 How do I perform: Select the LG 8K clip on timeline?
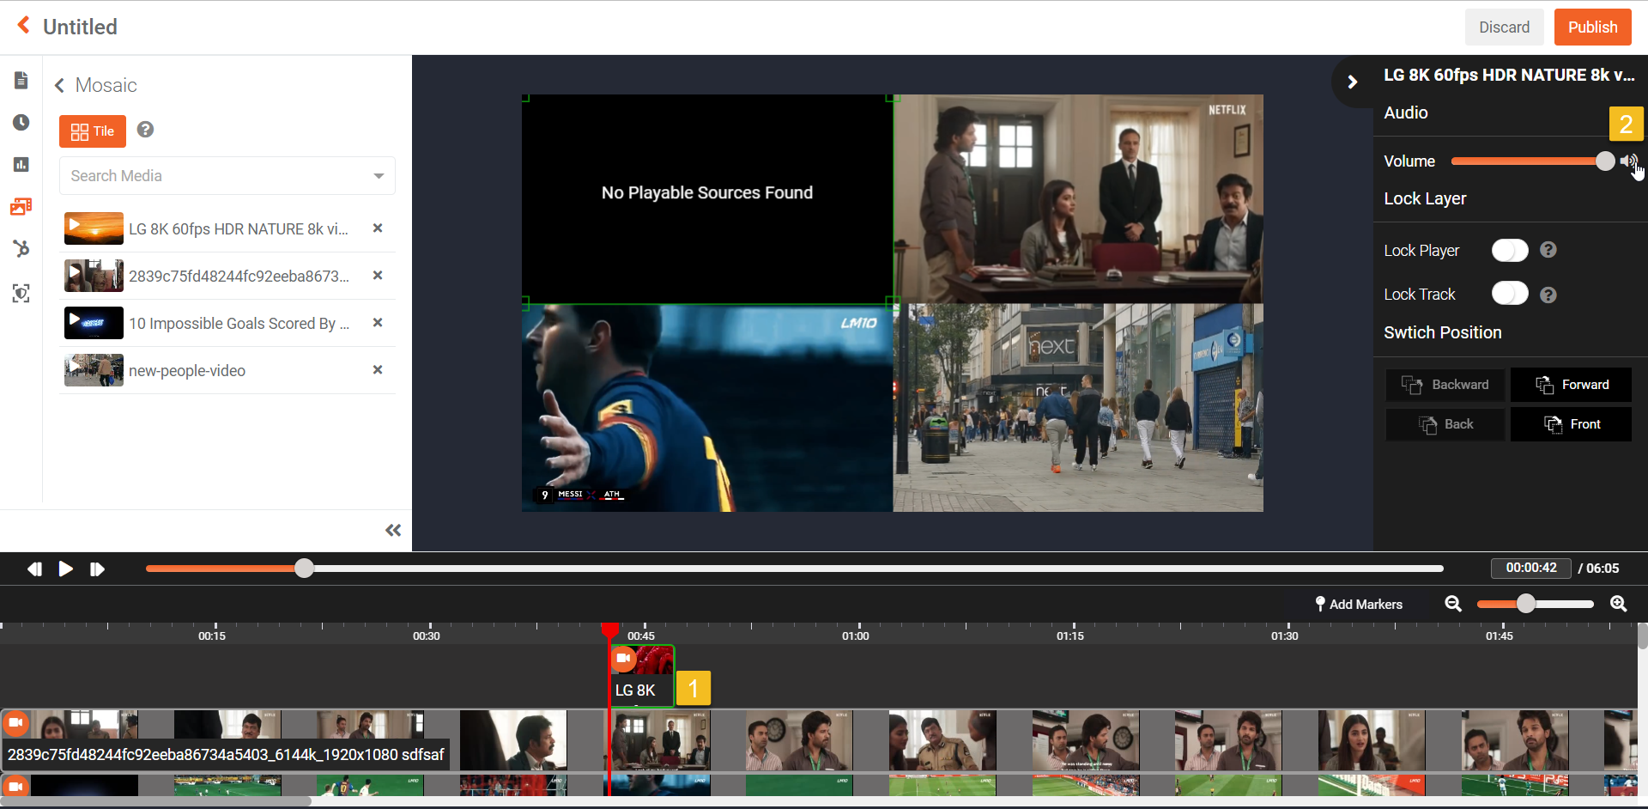tap(641, 678)
